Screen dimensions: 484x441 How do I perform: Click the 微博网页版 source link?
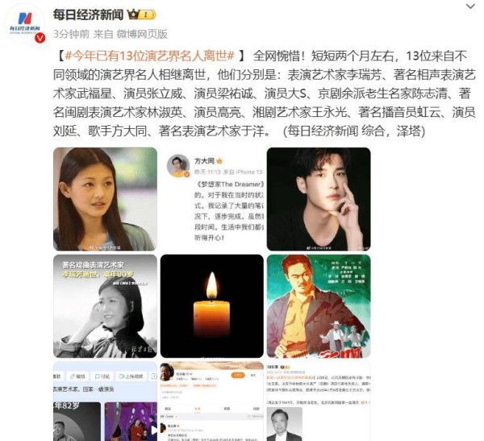[x=142, y=34]
